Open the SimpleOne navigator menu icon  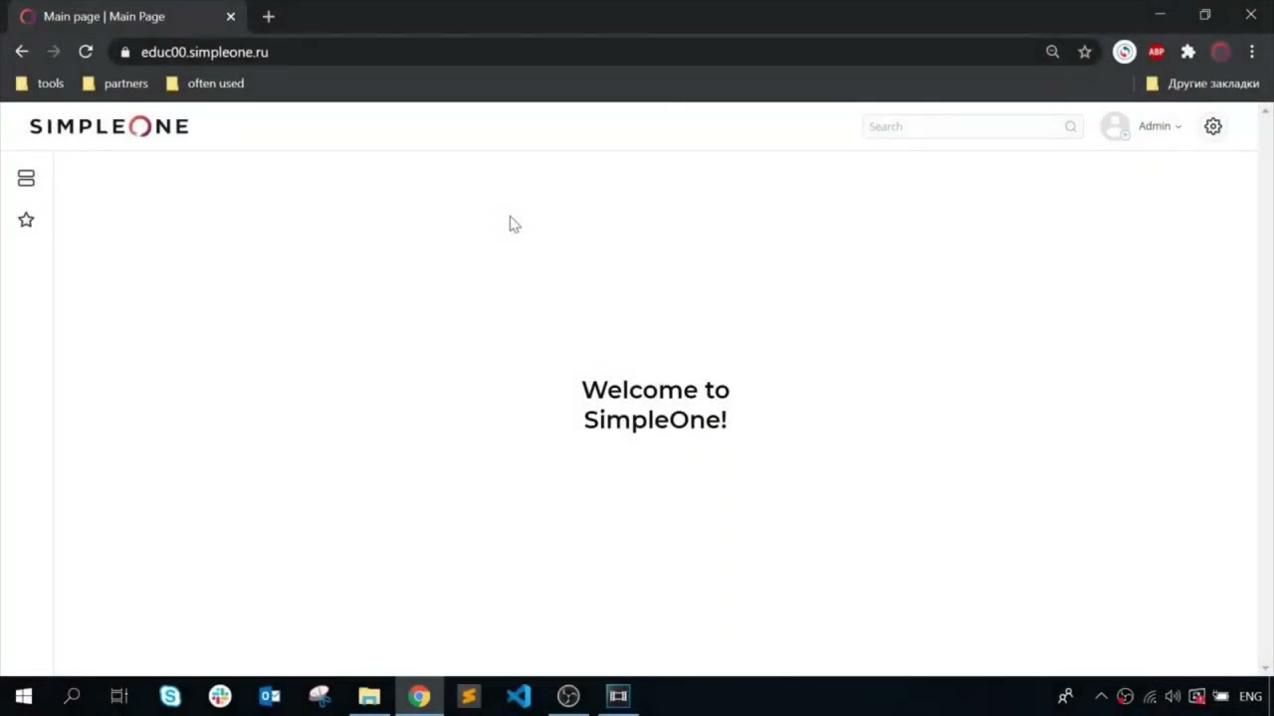(26, 178)
